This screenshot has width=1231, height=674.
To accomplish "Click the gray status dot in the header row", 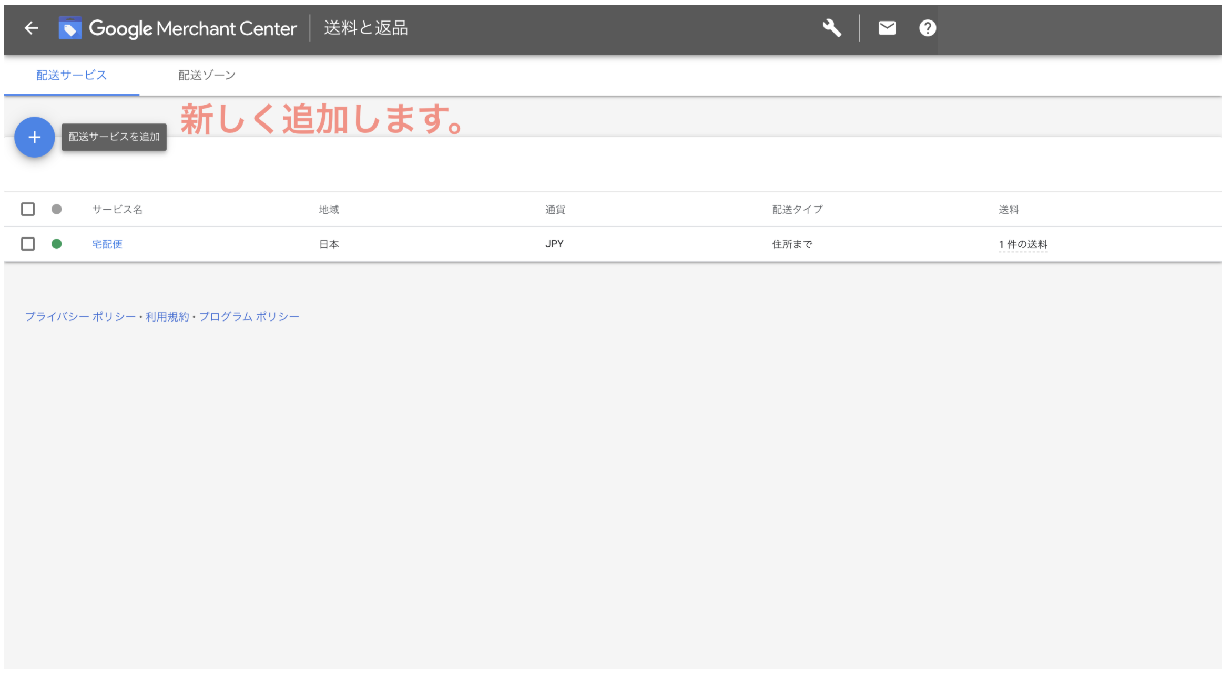I will [57, 209].
